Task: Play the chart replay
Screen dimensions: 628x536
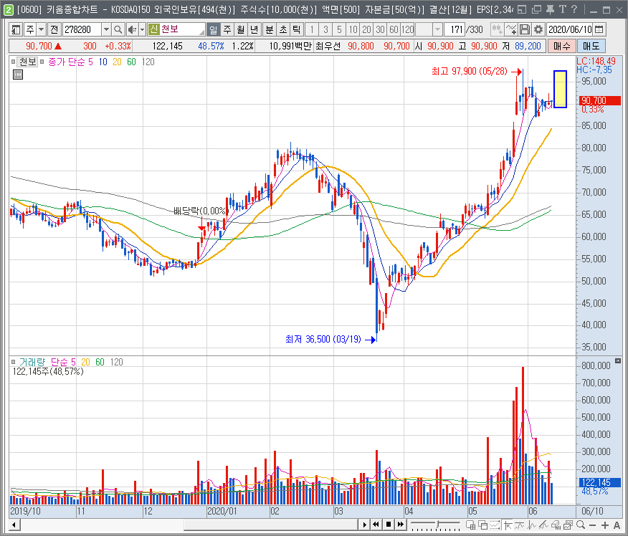Action: pyautogui.click(x=364, y=525)
